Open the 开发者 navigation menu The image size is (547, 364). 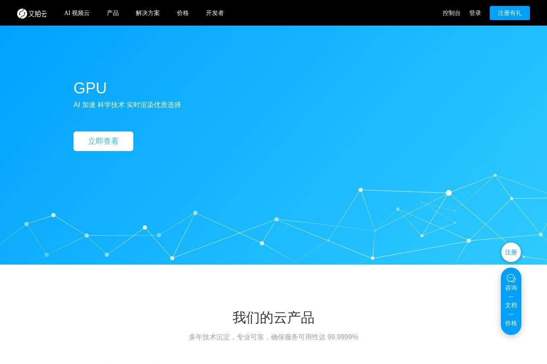pos(215,13)
